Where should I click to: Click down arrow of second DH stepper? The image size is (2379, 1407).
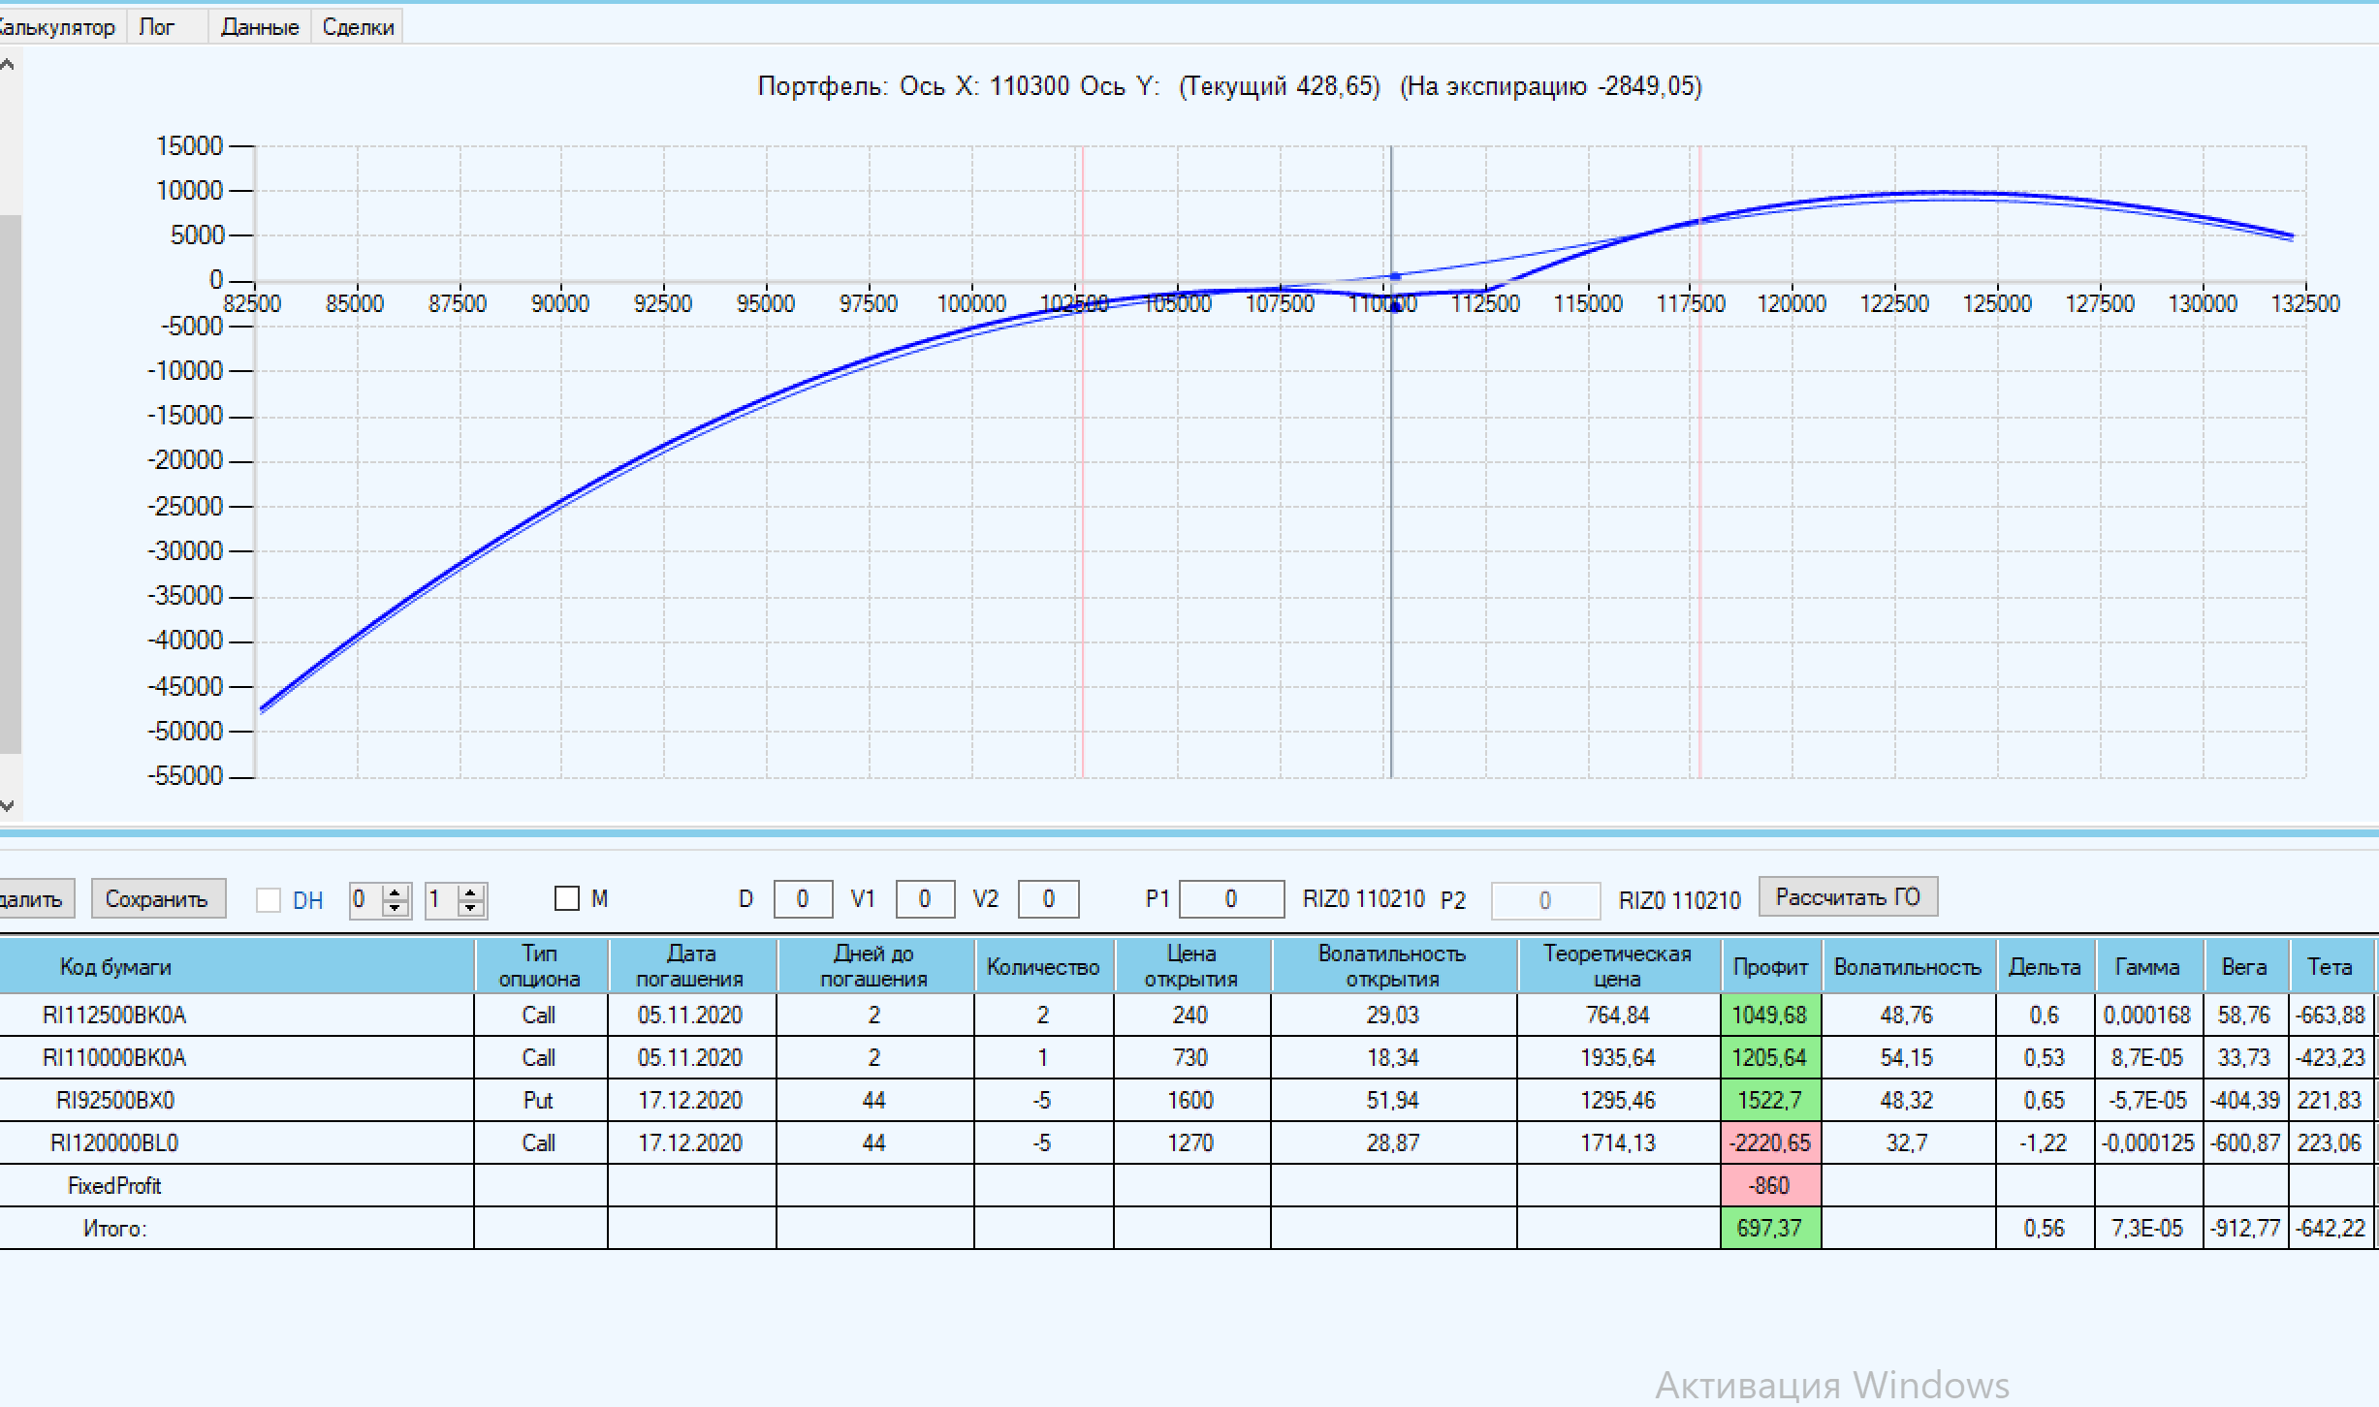tap(470, 908)
